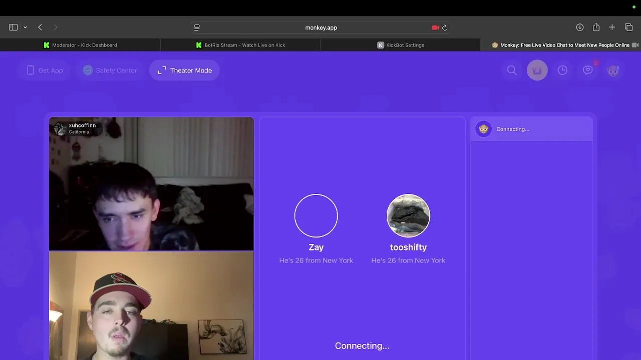Click xuhcoffinn's video feed
This screenshot has width=641, height=360.
(151, 183)
